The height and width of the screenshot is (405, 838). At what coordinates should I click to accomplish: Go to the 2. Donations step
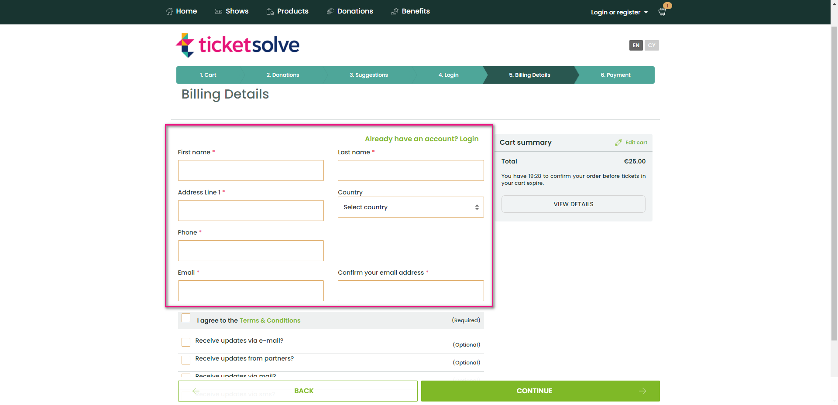pyautogui.click(x=282, y=75)
